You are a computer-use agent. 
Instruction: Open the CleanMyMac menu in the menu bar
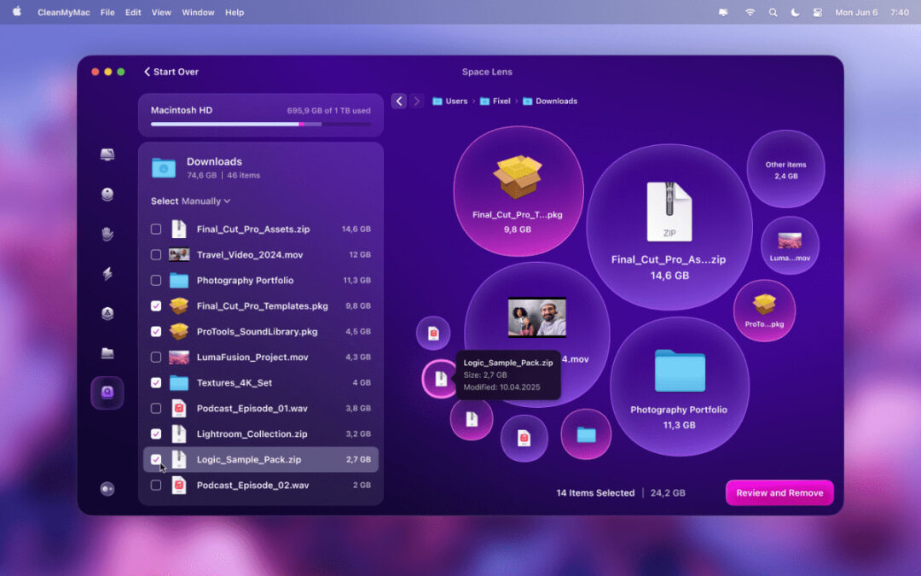point(64,13)
